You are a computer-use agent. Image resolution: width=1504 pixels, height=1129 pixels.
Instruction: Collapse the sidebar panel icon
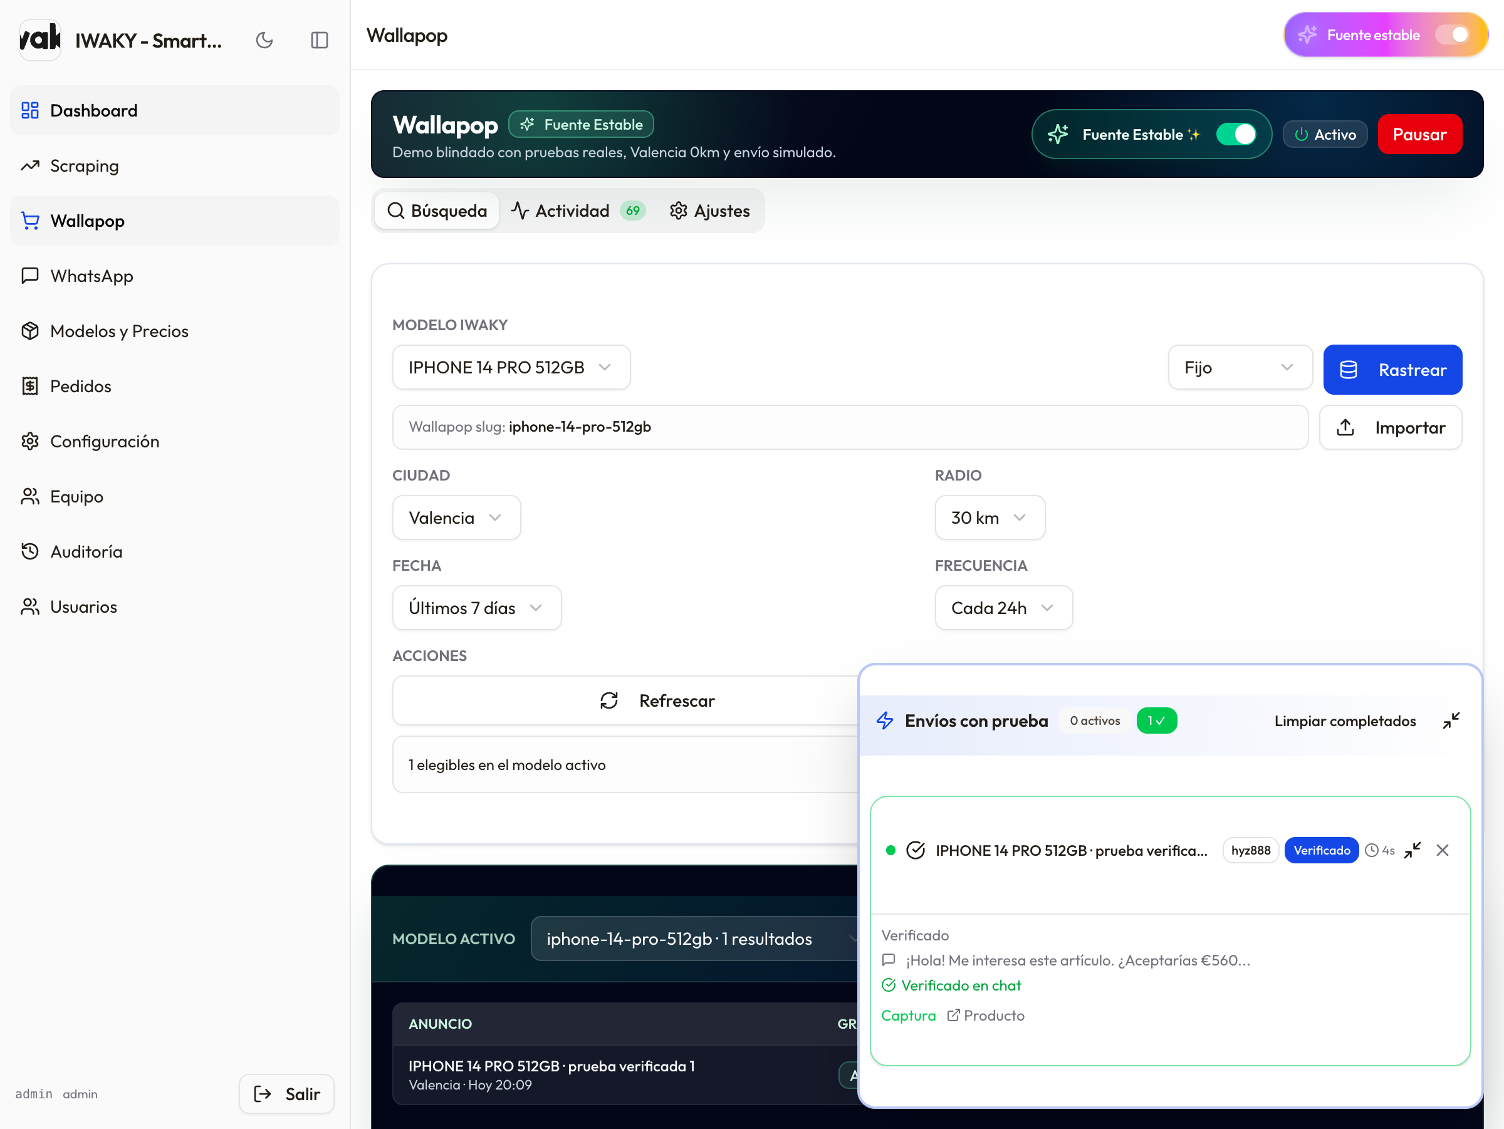coord(319,40)
